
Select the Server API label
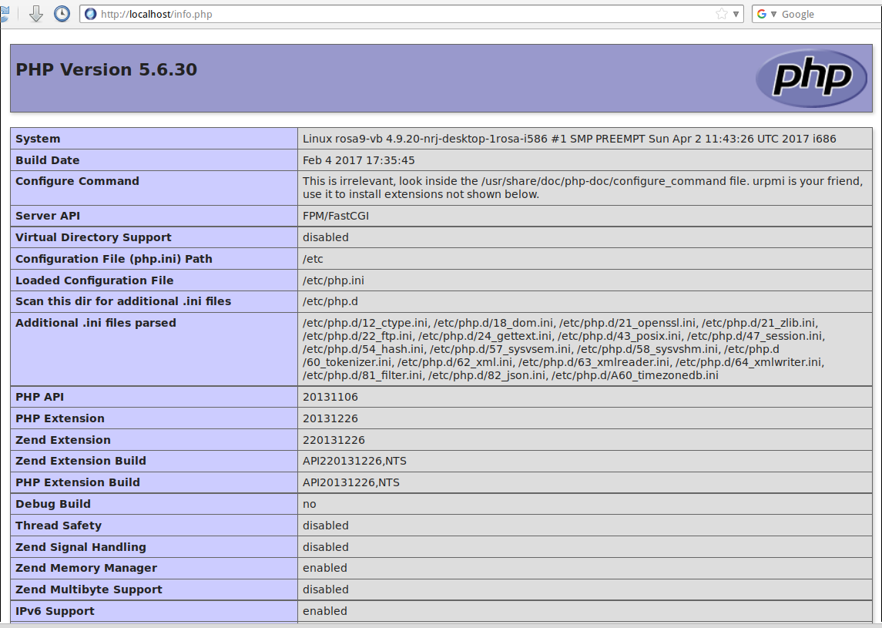coord(48,216)
